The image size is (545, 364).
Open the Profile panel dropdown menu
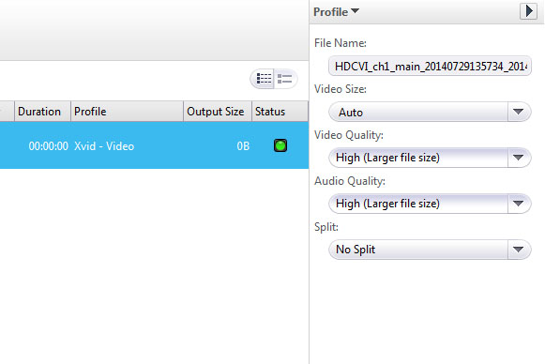(x=336, y=12)
